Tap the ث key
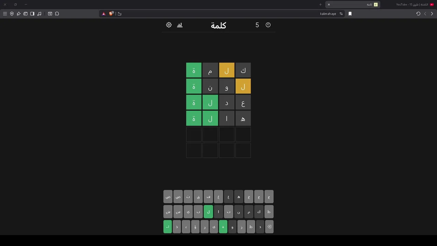 pos(188,197)
